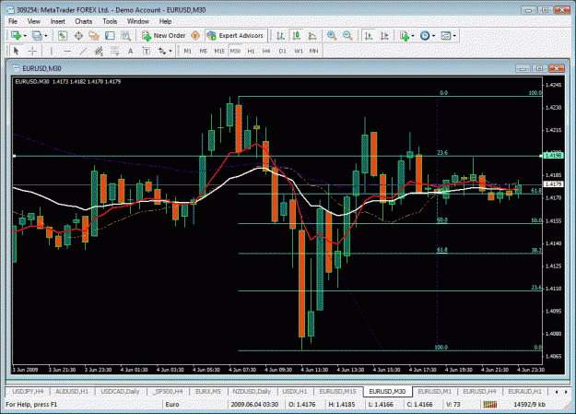This screenshot has height=414, width=576.
Task: Toggle Auto Scroll for the chart
Action: [x=369, y=36]
